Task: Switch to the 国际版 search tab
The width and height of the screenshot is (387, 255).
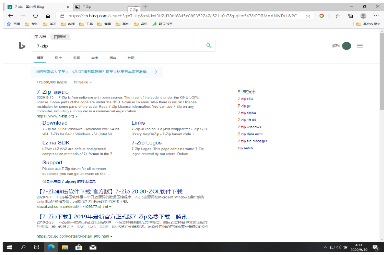Action: (60, 37)
